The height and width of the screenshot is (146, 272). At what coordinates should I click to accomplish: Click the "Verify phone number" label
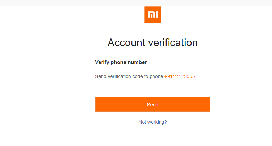[121, 62]
